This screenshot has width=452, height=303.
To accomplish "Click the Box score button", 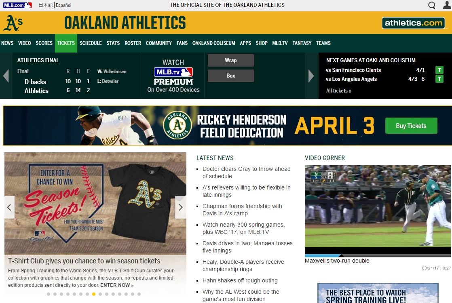I will click(x=230, y=76).
